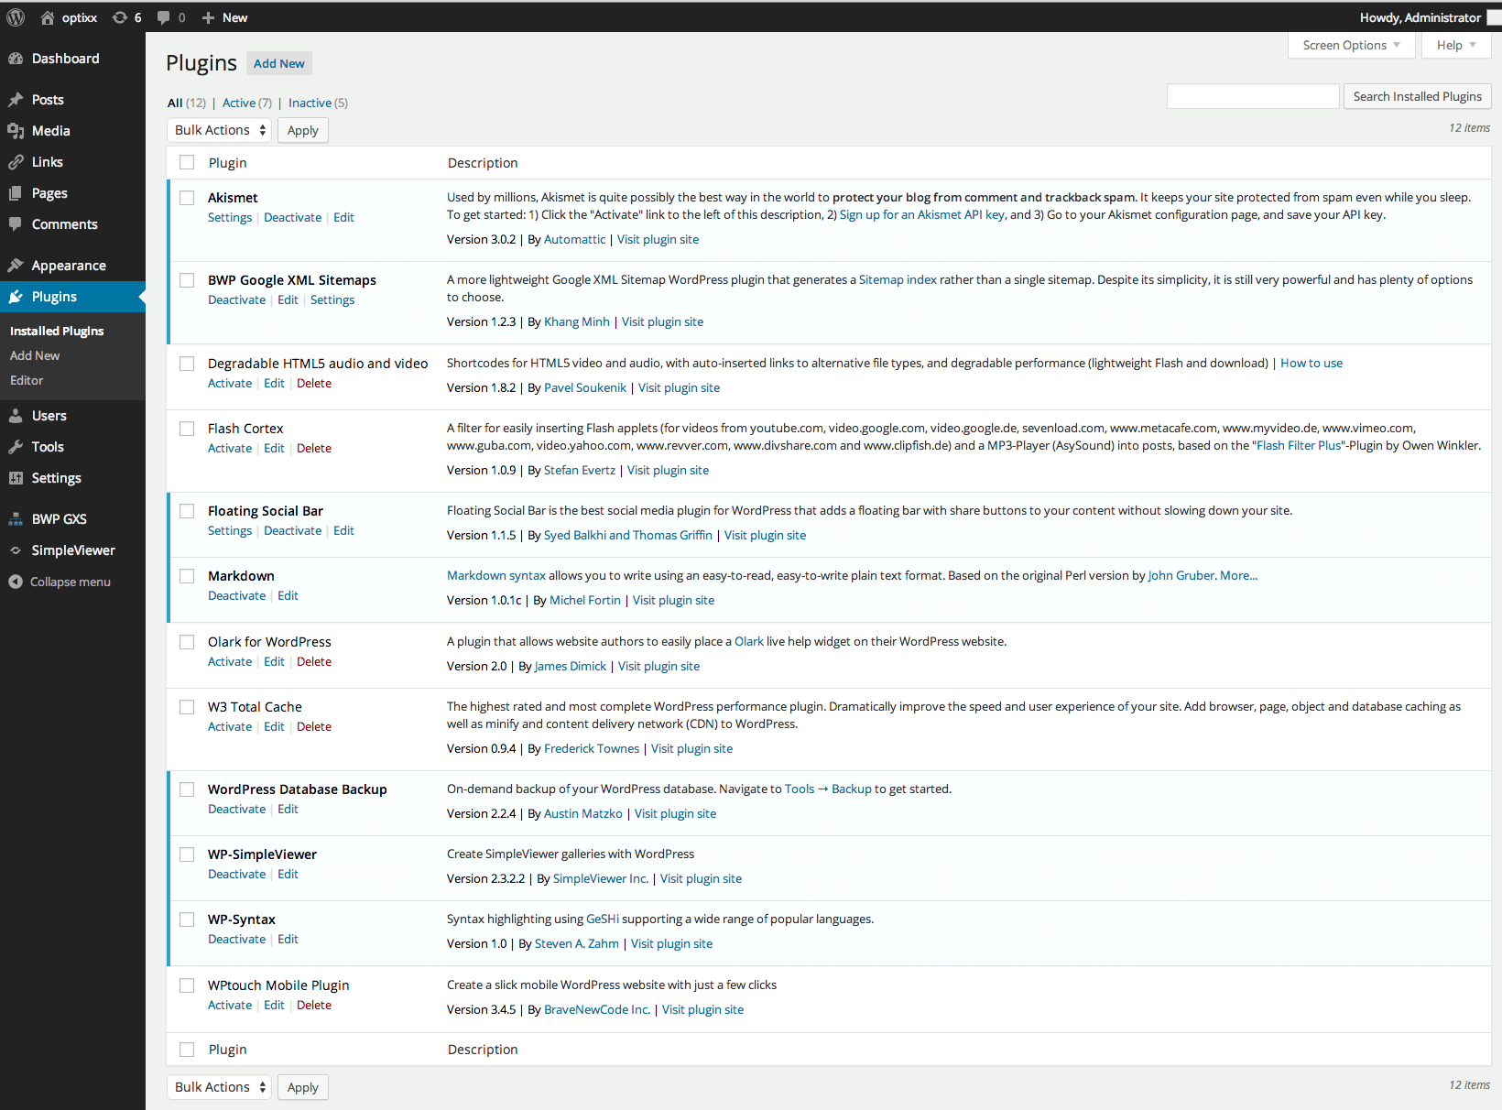Screen dimensions: 1502x1110
Task: Click the Posts pushpin icon
Action: [16, 100]
